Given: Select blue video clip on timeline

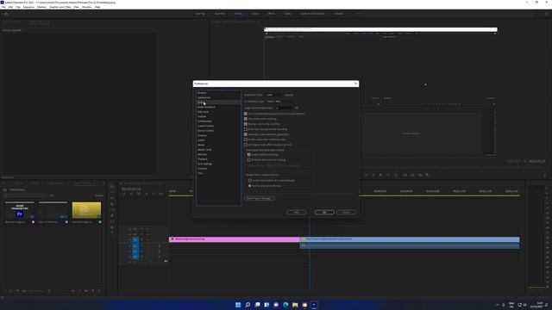Looking at the screenshot, I should pyautogui.click(x=410, y=239).
